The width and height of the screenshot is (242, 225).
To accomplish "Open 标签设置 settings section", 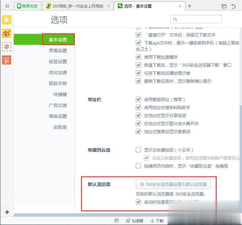I will coord(58,62).
